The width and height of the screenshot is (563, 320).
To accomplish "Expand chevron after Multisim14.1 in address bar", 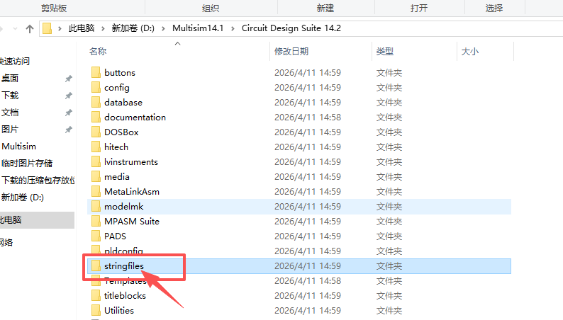I will tap(233, 28).
